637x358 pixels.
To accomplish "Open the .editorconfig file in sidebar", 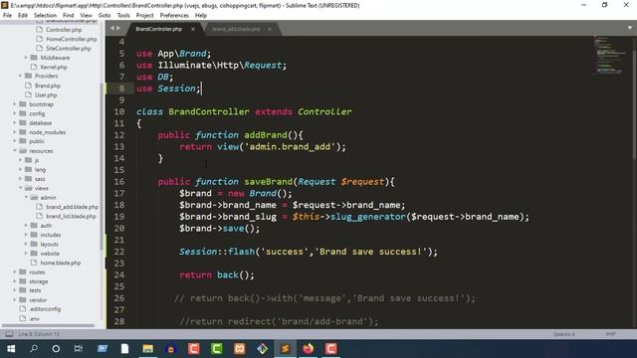I will click(x=45, y=309).
